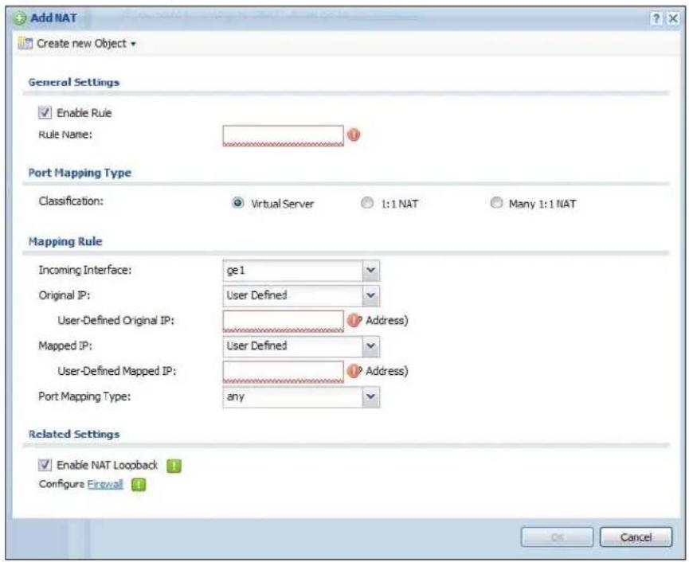Image resolution: width=689 pixels, height=562 pixels.
Task: Click the User-Defined Mapped IP warning icon
Action: 354,371
